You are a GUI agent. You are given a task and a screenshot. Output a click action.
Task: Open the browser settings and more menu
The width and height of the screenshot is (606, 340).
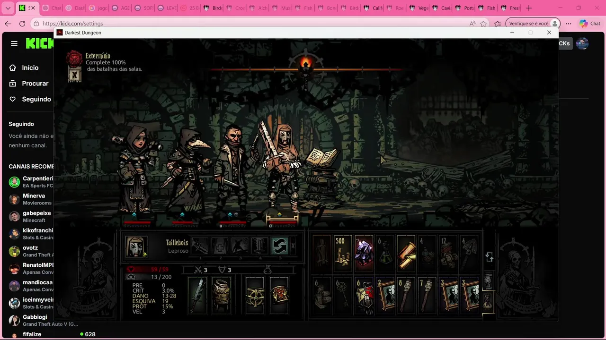[x=569, y=24]
